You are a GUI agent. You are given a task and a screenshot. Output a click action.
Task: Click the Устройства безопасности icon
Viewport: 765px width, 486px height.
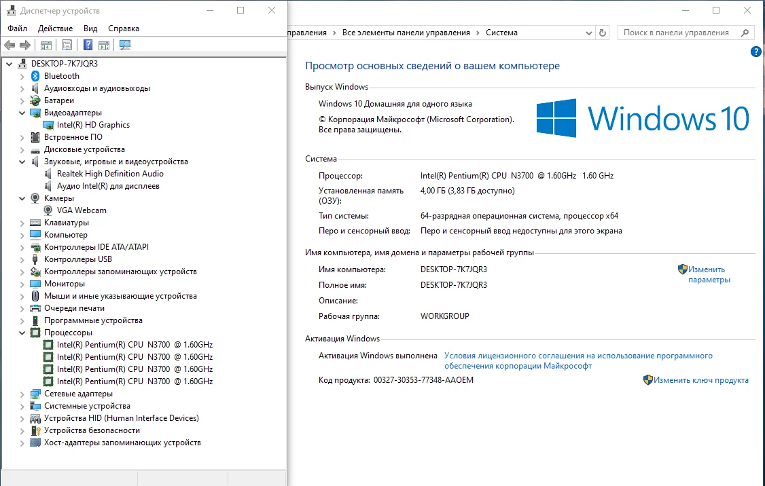(35, 430)
